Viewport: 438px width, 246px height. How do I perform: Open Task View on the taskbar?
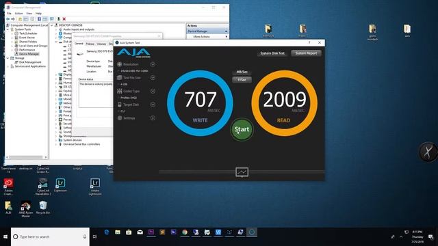point(95,237)
